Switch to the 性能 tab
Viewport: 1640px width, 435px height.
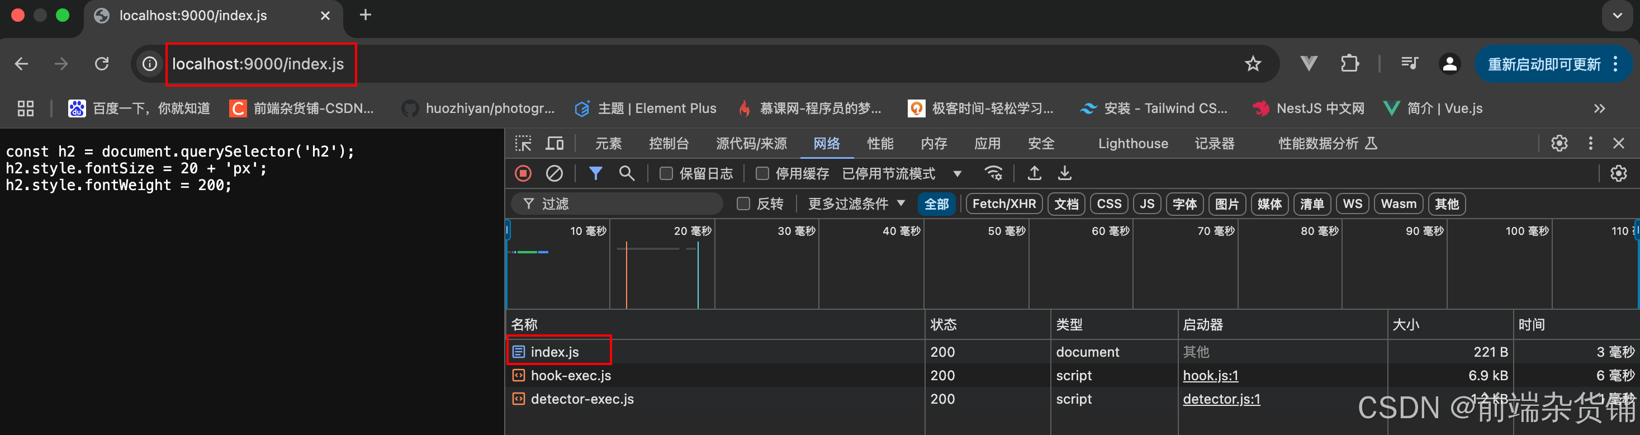(880, 143)
